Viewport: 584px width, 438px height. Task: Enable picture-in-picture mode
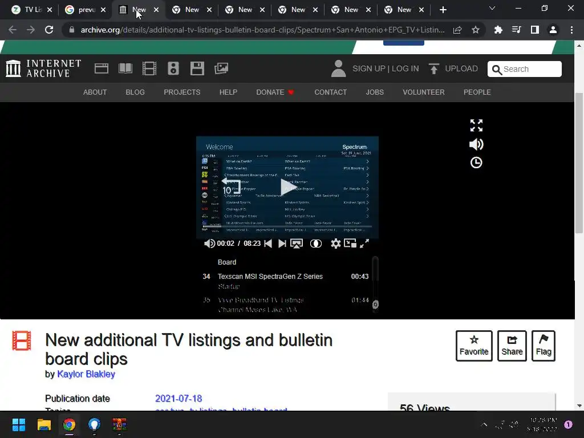click(x=350, y=243)
